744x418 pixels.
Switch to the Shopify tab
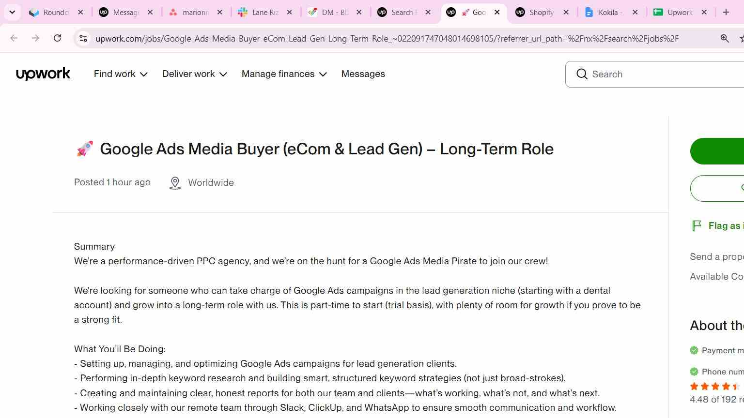pos(542,13)
